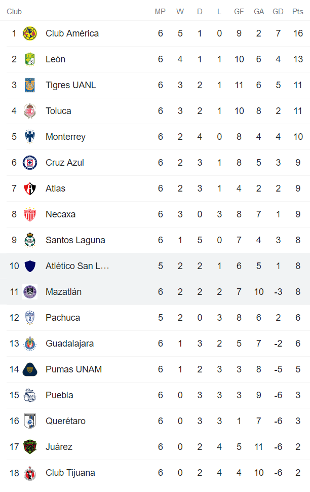Image resolution: width=310 pixels, height=492 pixels.
Task: Click the Club column header
Action: pyautogui.click(x=14, y=11)
